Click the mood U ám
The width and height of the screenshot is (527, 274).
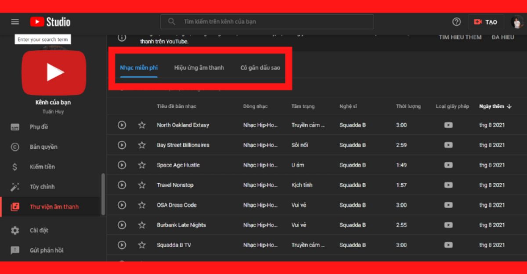point(298,165)
